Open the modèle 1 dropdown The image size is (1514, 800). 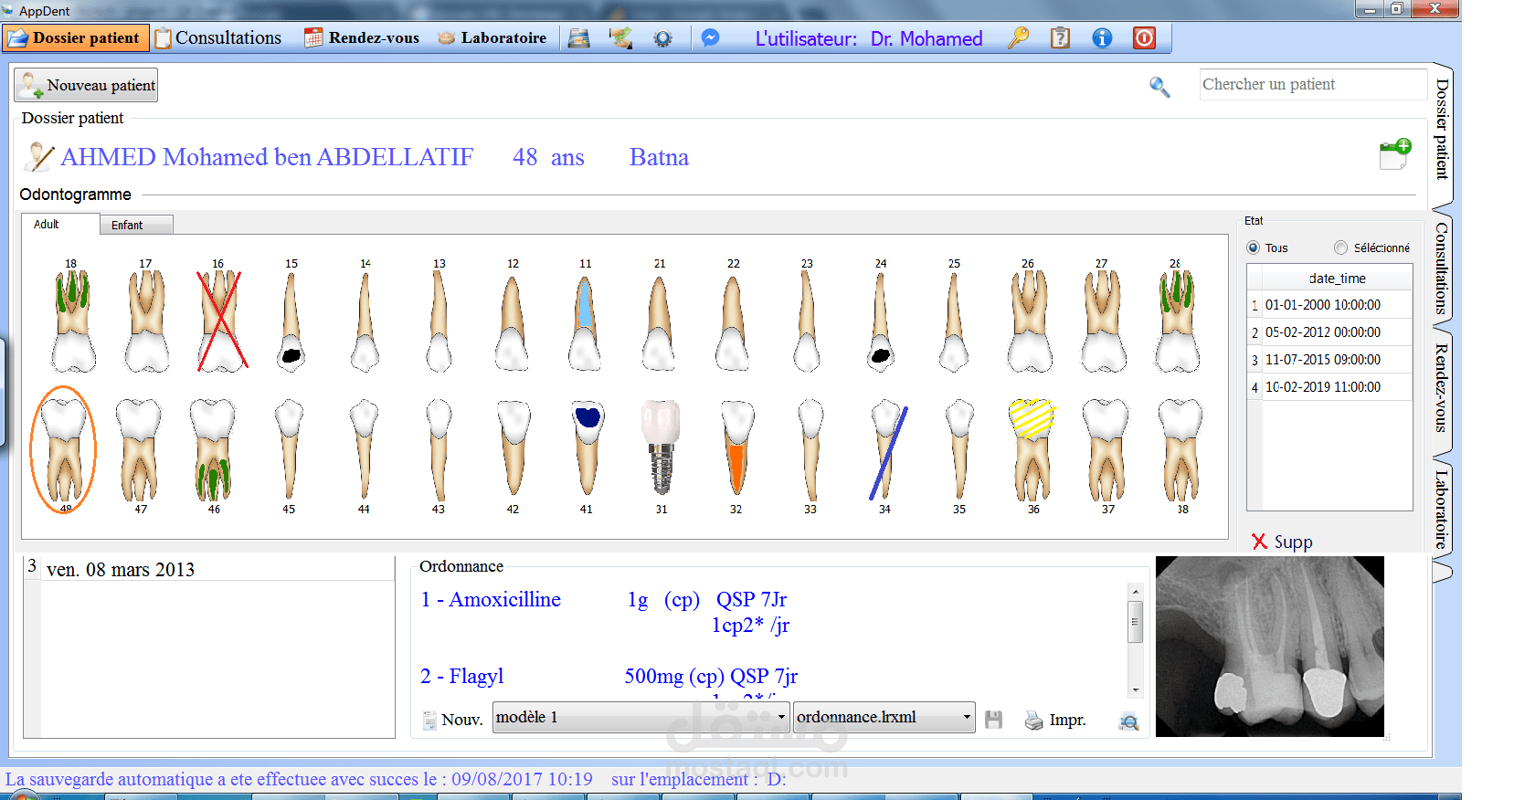[641, 718]
